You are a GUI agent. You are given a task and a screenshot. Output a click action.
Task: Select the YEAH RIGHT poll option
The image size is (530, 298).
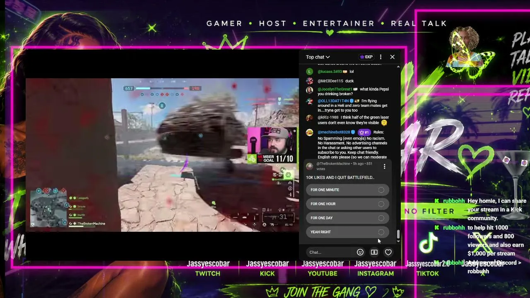click(x=347, y=232)
